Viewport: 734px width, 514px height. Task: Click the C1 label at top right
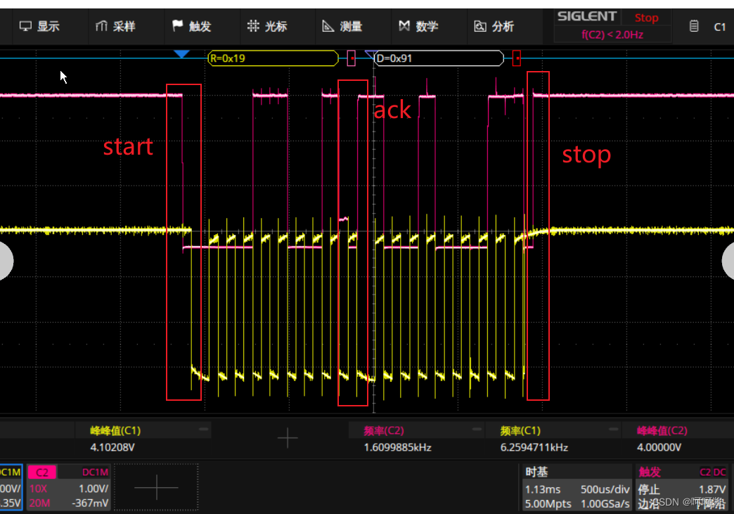[x=719, y=27]
